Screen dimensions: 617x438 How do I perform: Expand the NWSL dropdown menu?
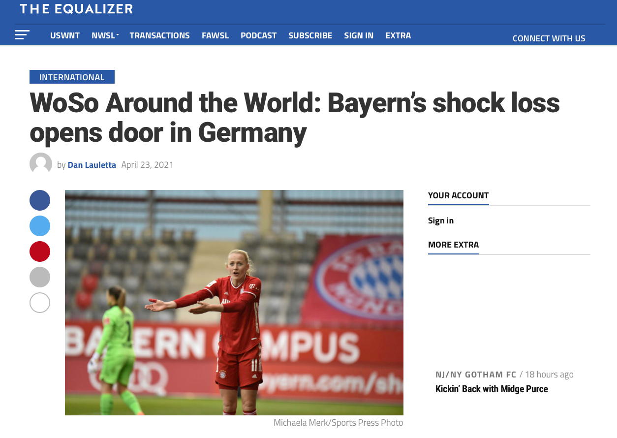coord(105,35)
